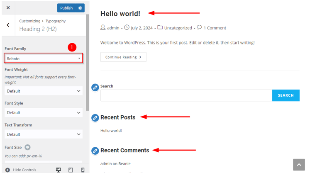Click the Welcome to WordPress excerpt text

click(x=178, y=43)
